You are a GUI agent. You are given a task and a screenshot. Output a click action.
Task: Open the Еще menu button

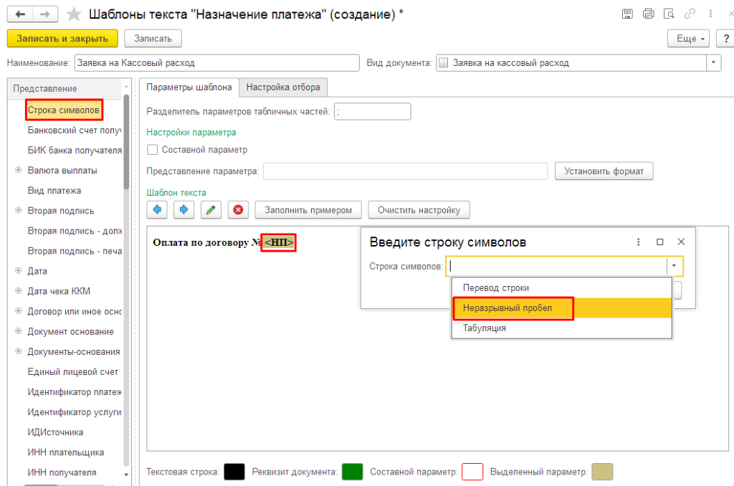[x=689, y=38]
